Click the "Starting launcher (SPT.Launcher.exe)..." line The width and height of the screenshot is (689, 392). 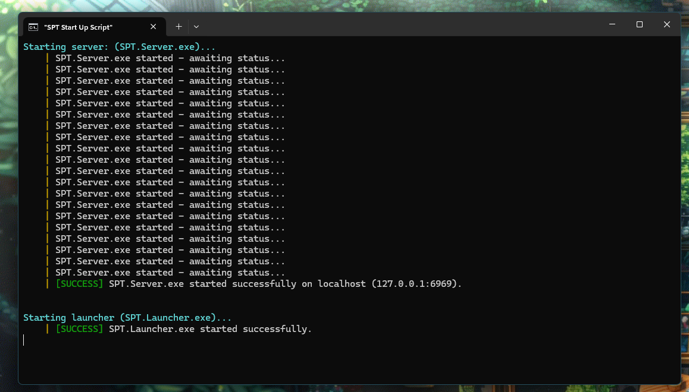click(127, 317)
